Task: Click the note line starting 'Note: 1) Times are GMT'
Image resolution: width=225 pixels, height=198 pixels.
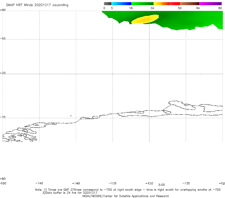Action: pos(128,190)
